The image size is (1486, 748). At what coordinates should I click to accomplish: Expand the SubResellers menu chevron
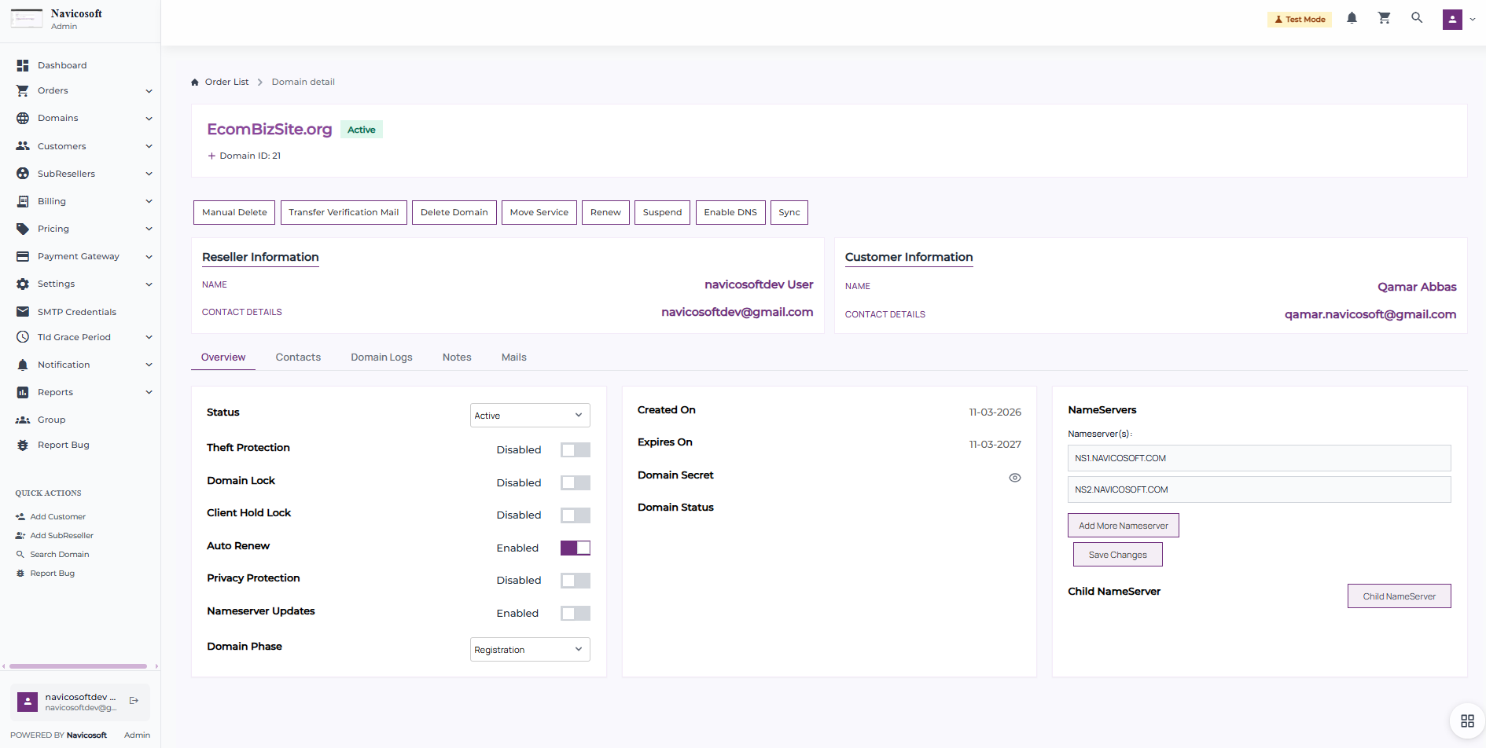click(x=149, y=174)
